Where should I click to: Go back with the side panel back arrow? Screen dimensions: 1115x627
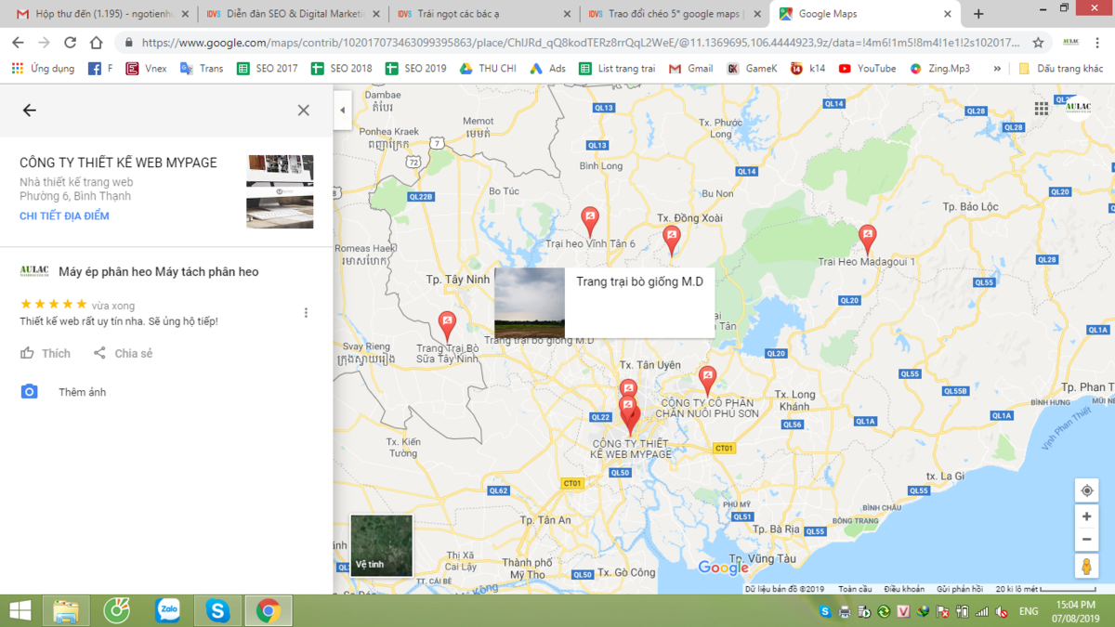click(30, 111)
